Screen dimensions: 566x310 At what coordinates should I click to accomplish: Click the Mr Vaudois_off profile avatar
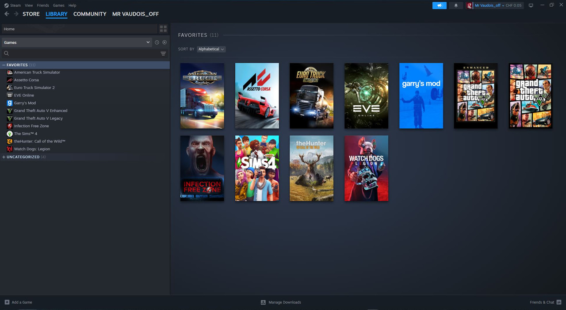(470, 5)
